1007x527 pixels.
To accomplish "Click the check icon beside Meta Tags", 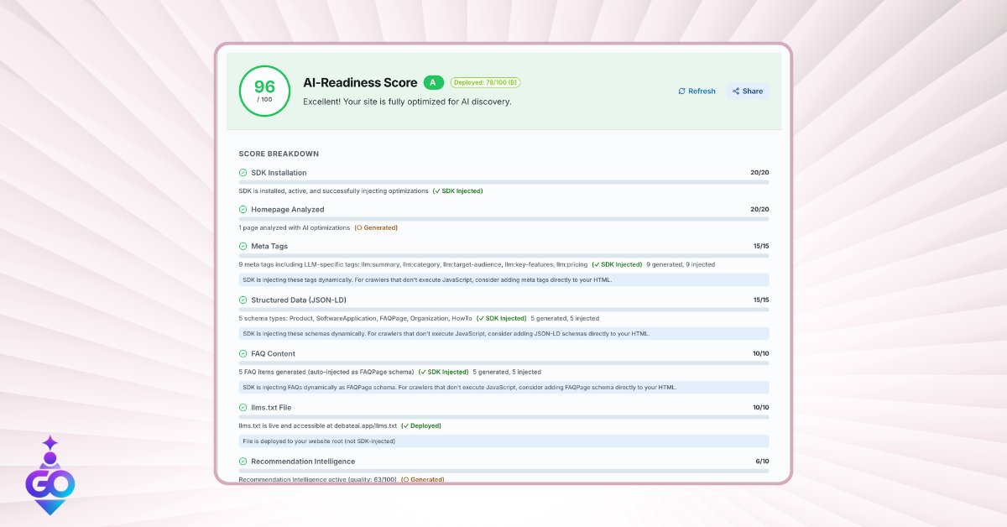I will 243,247.
